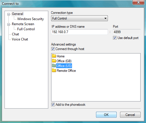146x123 pixels.
Task: Disable Connect through host option
Action: pos(53,49)
